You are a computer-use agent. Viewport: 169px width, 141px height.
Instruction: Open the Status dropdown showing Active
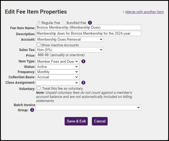[58, 67]
